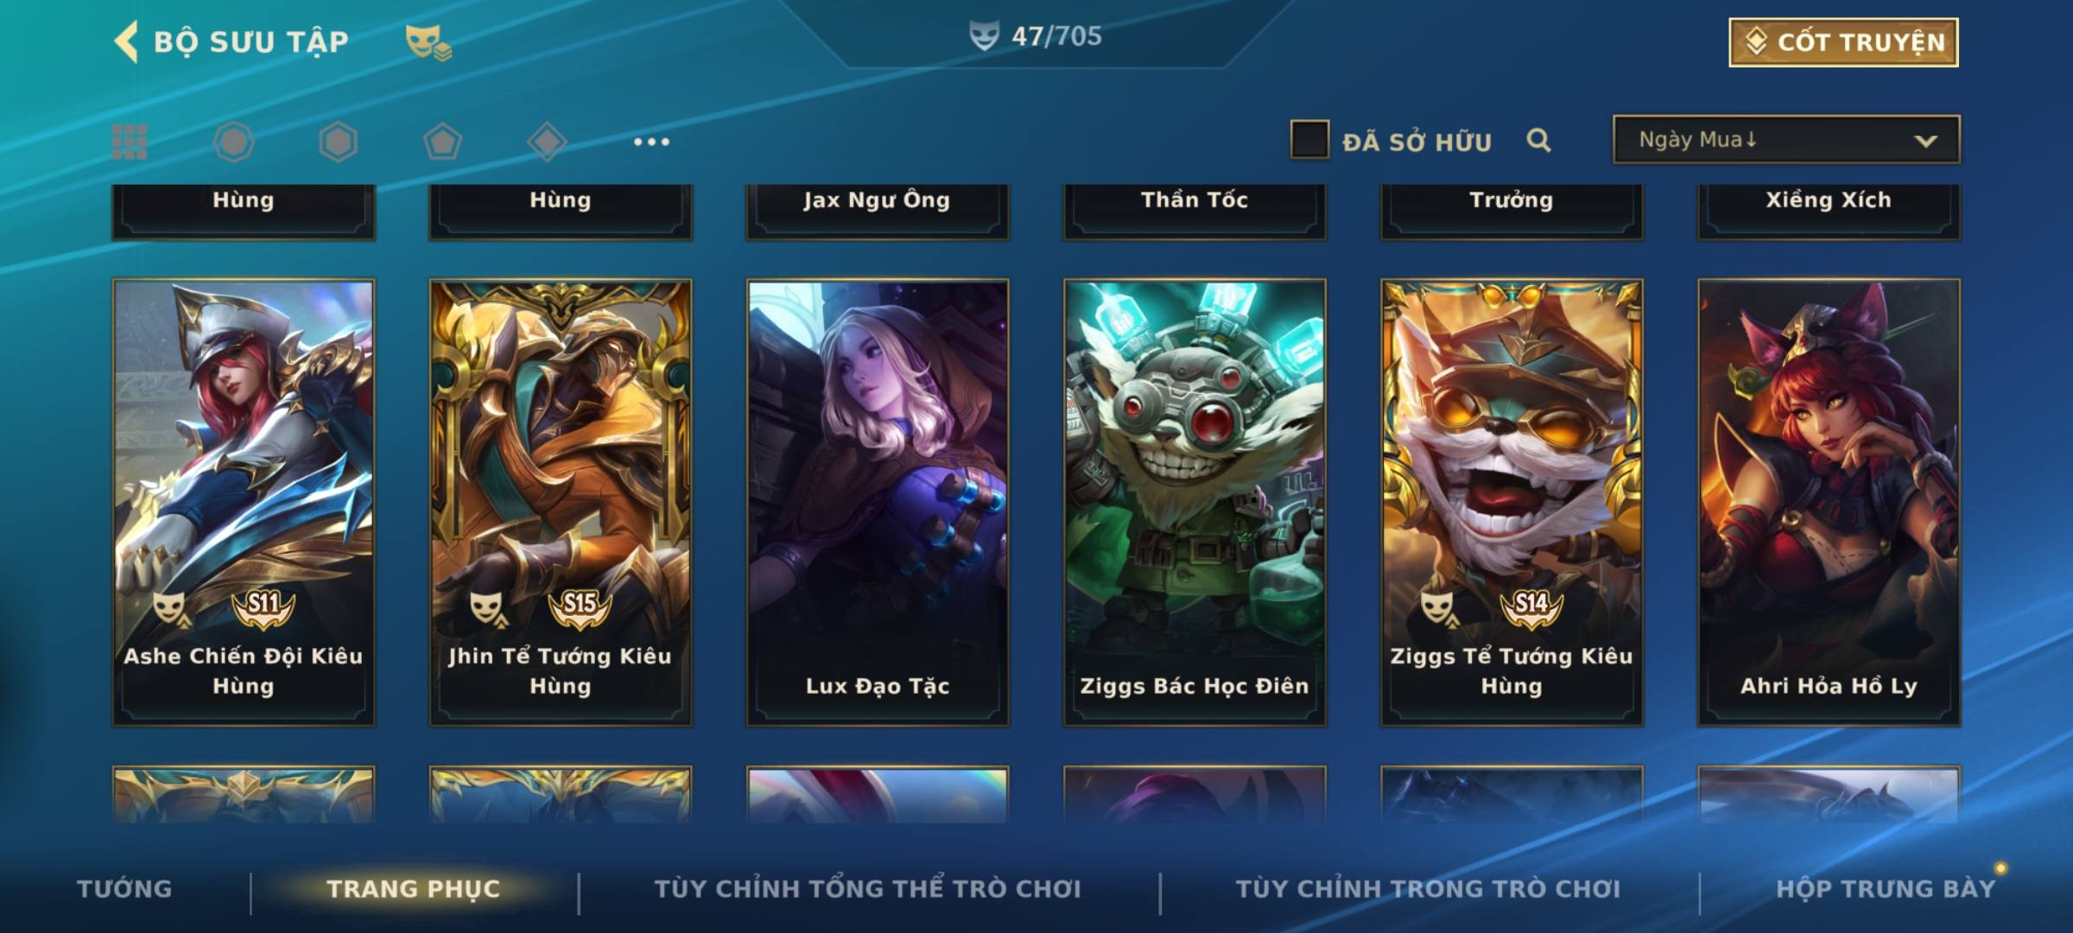
Task: Switch to the Tướng tab
Action: [x=124, y=888]
